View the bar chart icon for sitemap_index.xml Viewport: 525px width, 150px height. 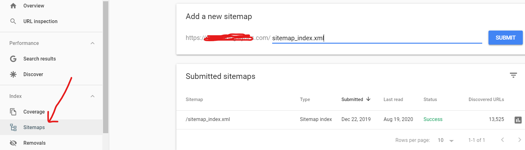pyautogui.click(x=518, y=120)
